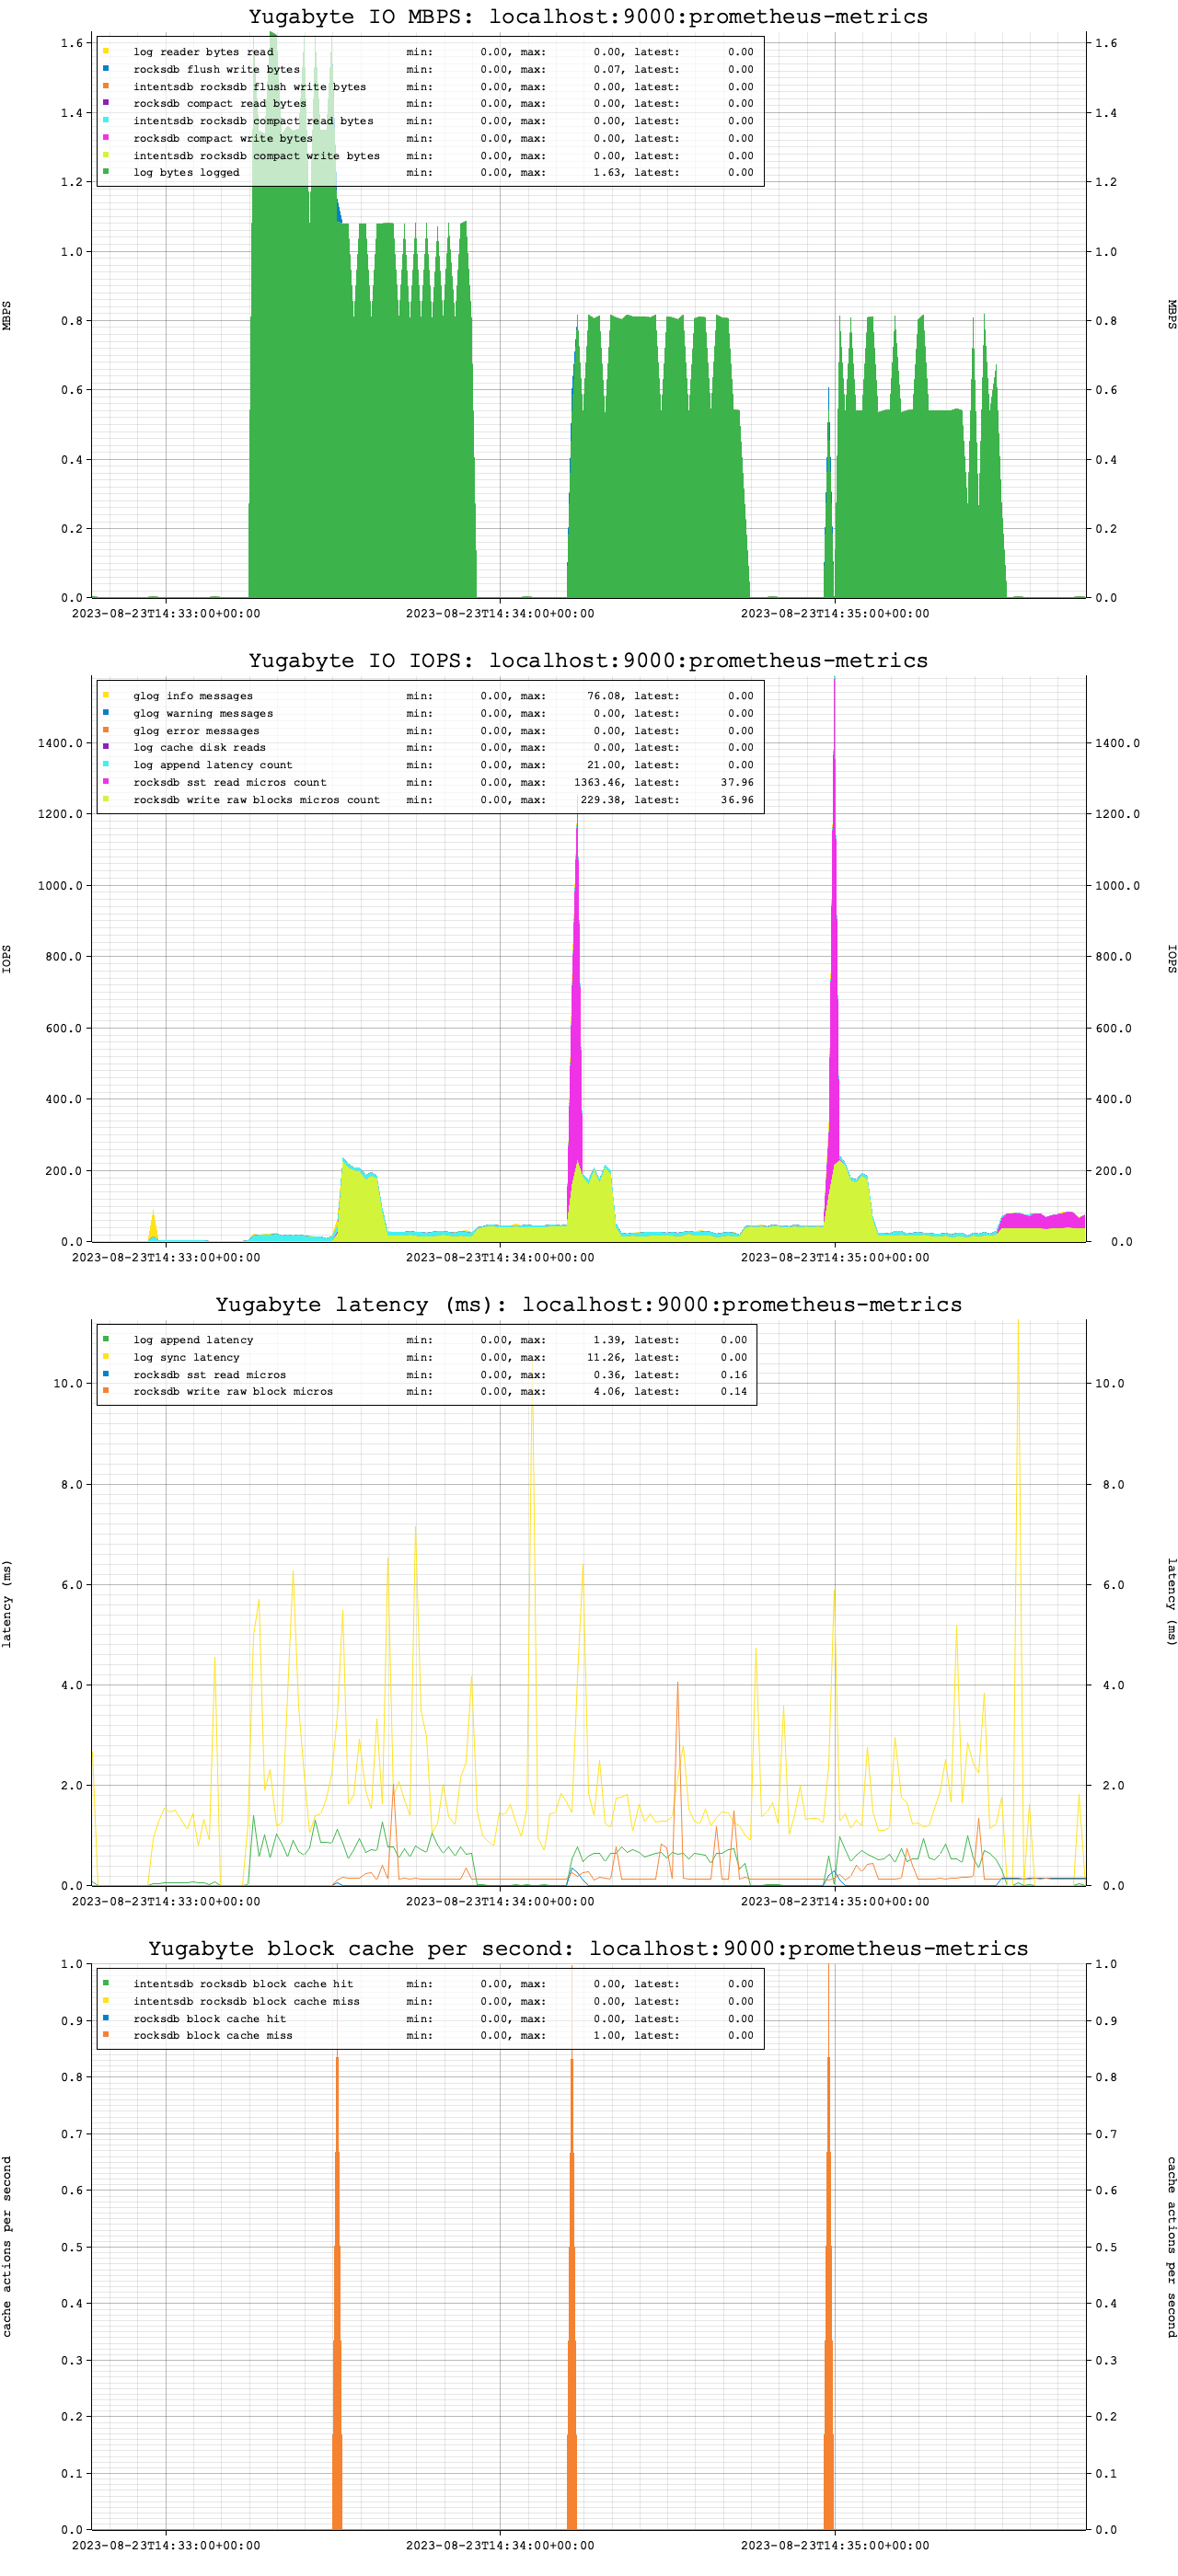Viewport: 1178px width, 2576px height.
Task: Click the magenta rocksdb compact write bytes swatch
Action: [106, 137]
